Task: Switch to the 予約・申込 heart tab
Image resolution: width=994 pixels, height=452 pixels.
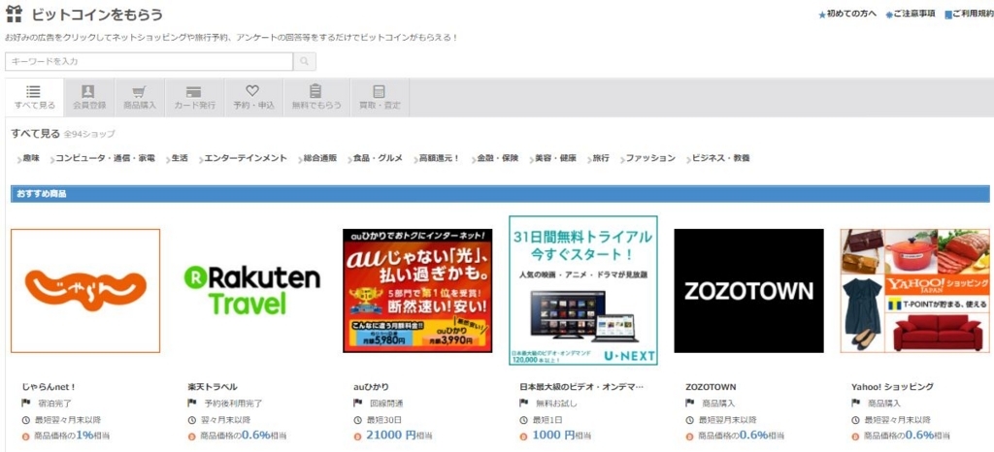Action: point(253,98)
